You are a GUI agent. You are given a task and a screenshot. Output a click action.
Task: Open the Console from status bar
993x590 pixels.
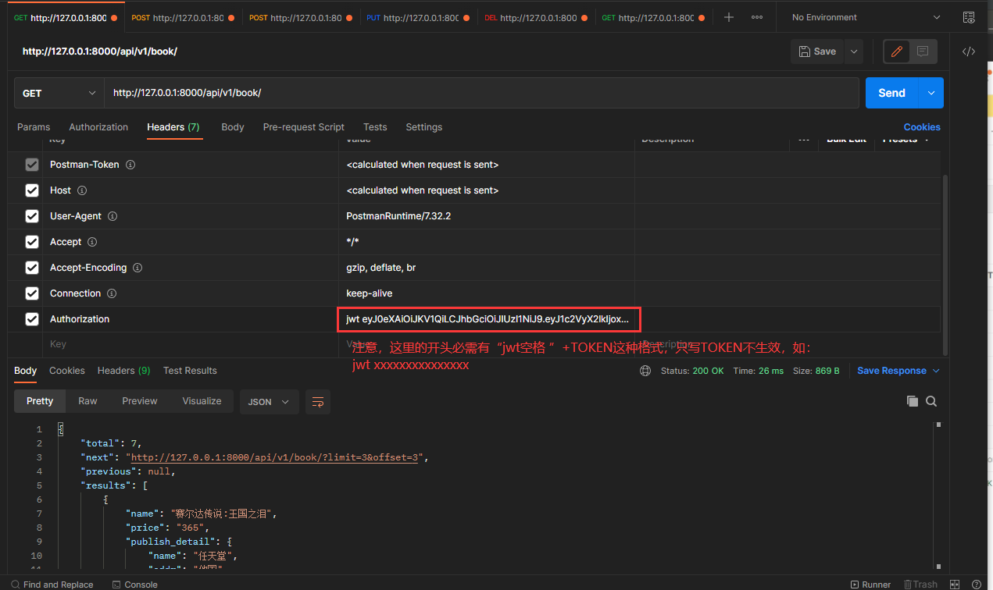(x=134, y=584)
